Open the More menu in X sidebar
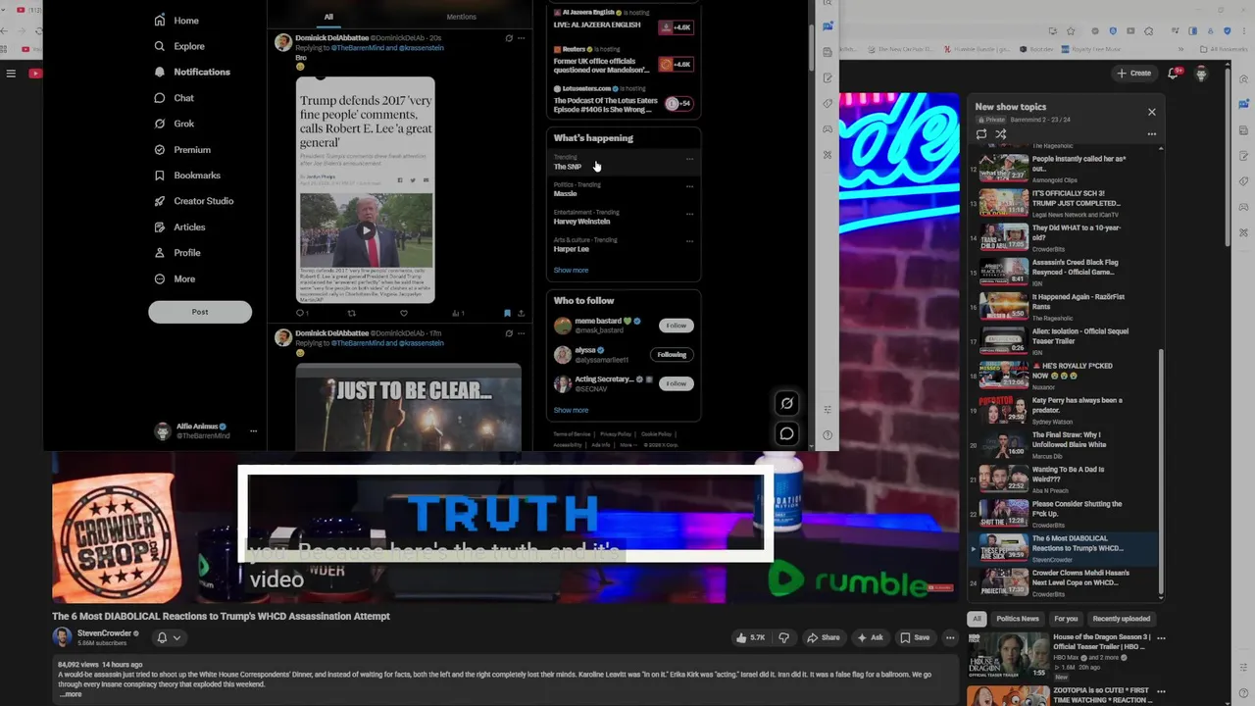The width and height of the screenshot is (1255, 706). coord(175,279)
